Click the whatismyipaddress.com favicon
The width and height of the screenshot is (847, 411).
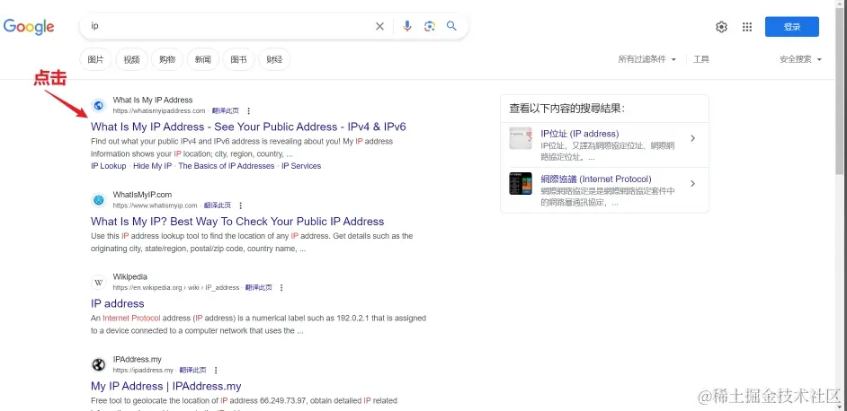click(98, 105)
